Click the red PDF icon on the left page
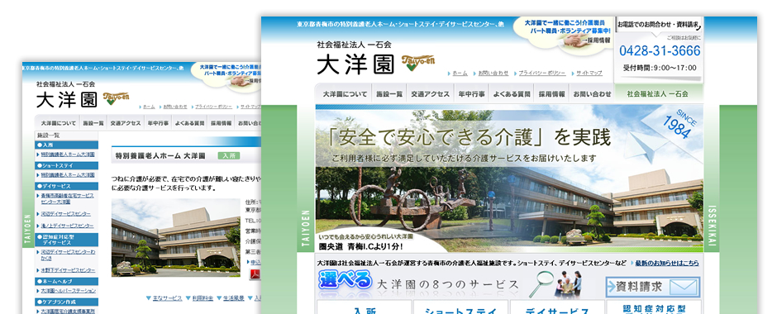777x314 pixels. pos(255,274)
